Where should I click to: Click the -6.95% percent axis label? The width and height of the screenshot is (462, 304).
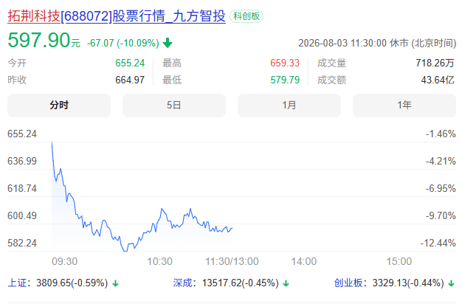coord(441,188)
